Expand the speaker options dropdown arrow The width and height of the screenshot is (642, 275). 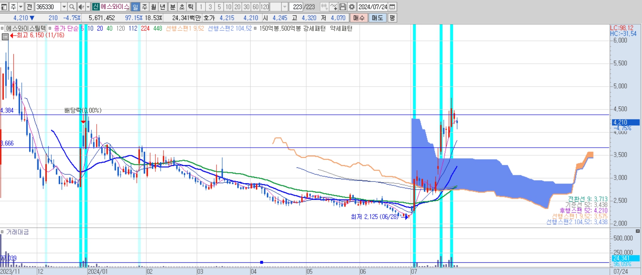point(88,7)
